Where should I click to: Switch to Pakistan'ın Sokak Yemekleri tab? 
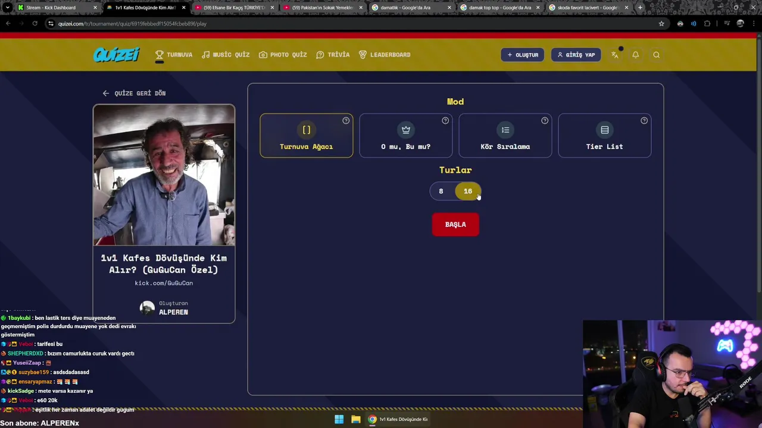click(322, 8)
